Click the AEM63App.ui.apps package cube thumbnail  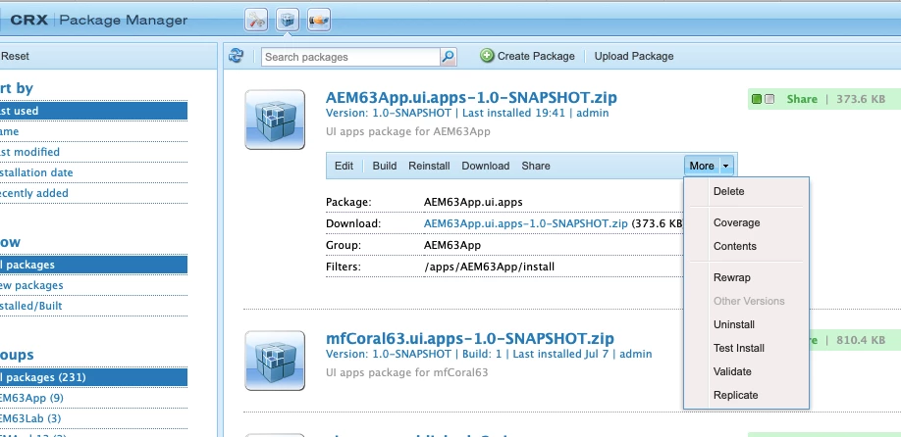(275, 120)
